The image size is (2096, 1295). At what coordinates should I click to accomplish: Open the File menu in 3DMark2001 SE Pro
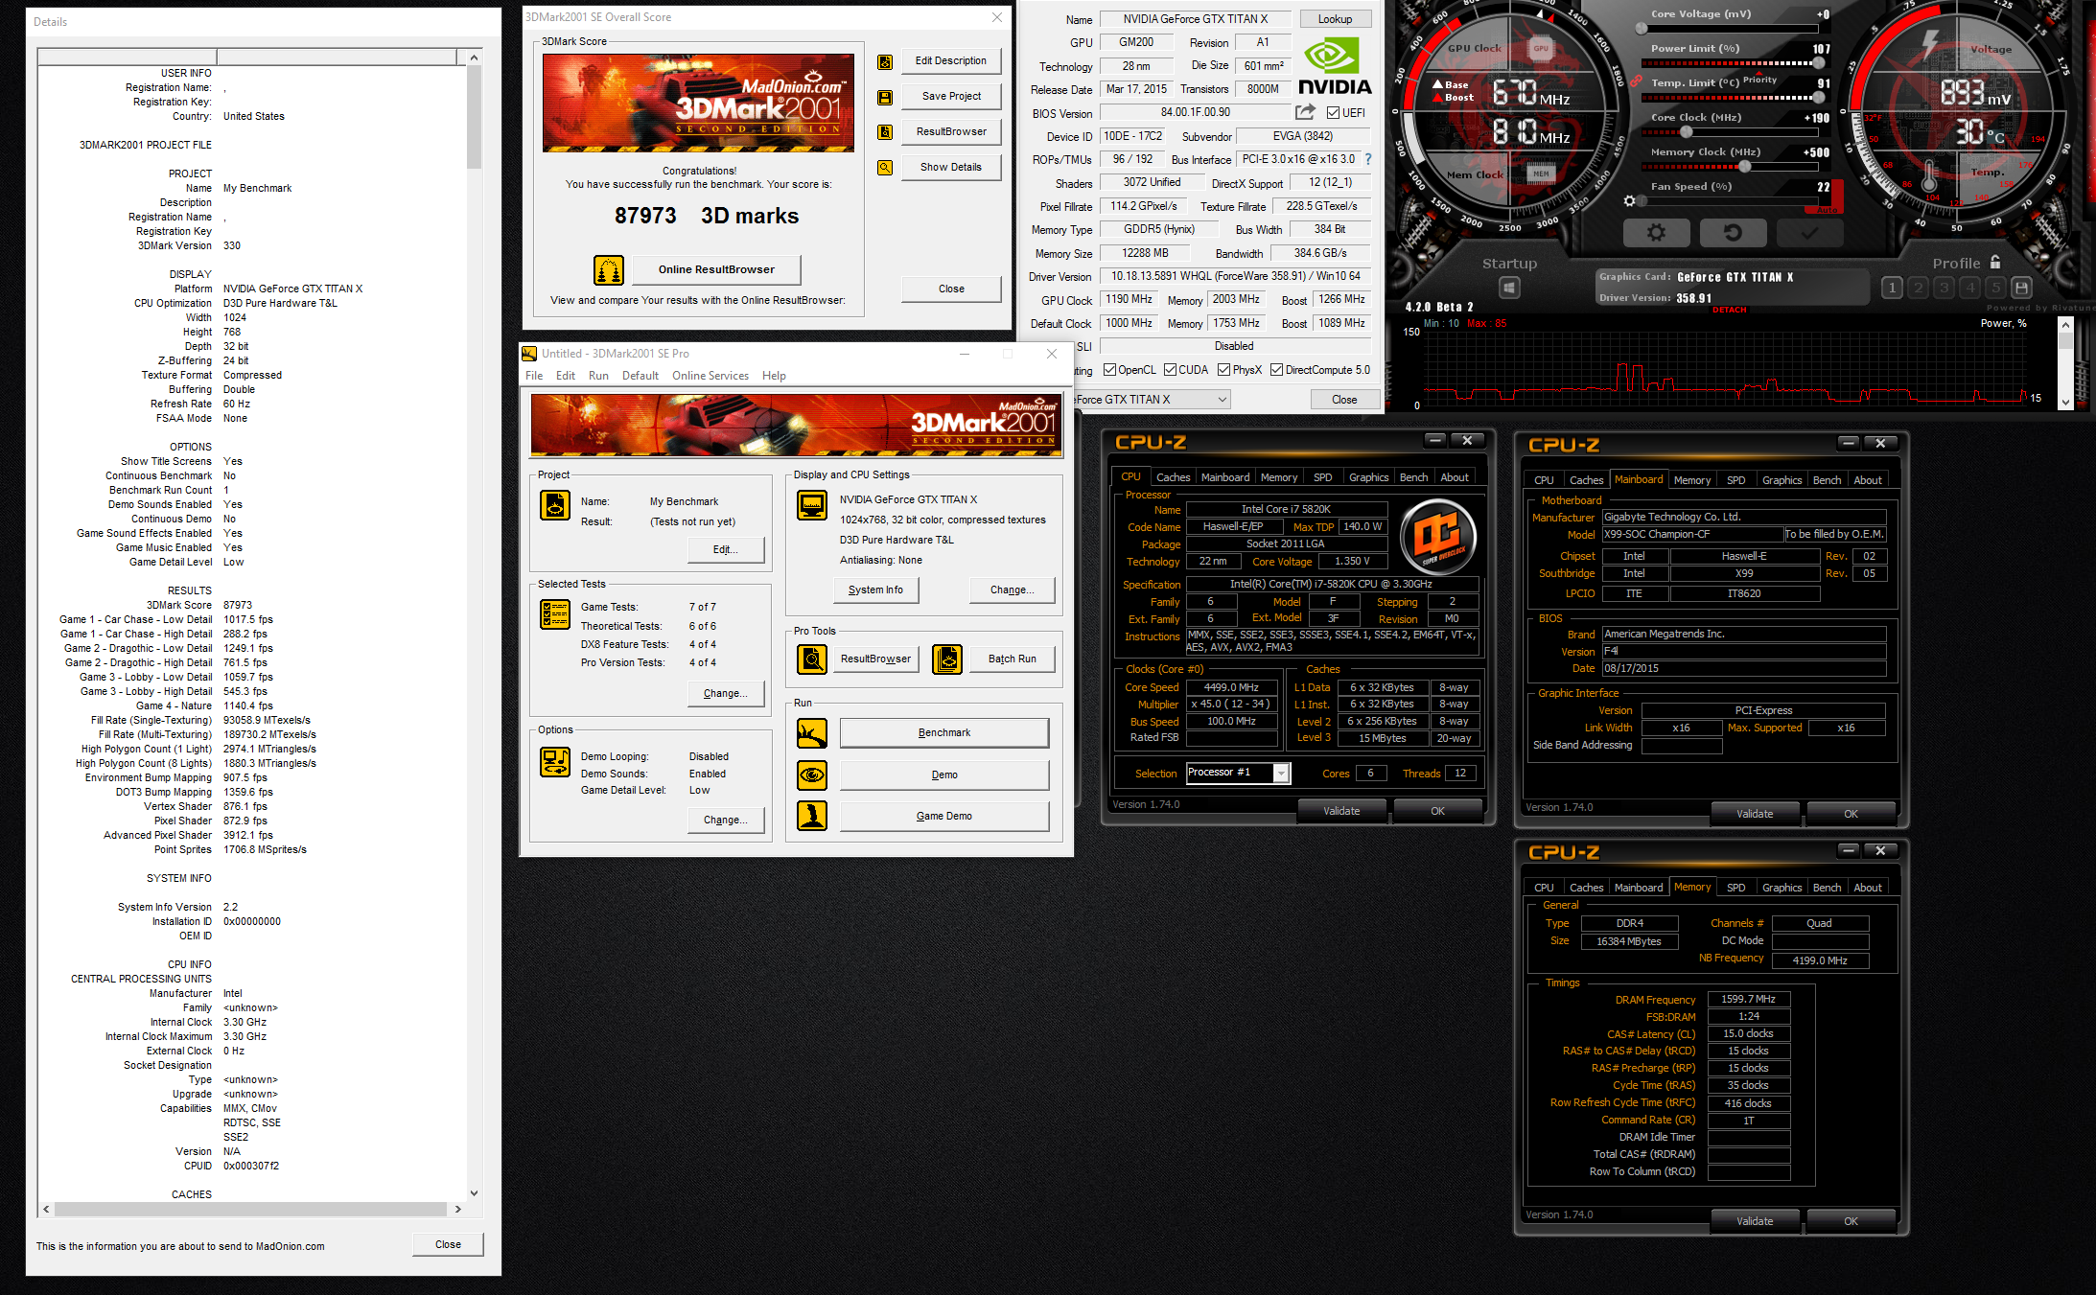pos(534,376)
